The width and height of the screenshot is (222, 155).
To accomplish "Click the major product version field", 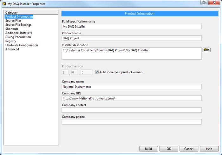I will click(65, 72).
